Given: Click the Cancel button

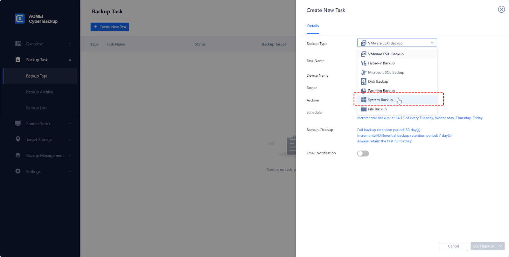Looking at the screenshot, I should pos(453,246).
